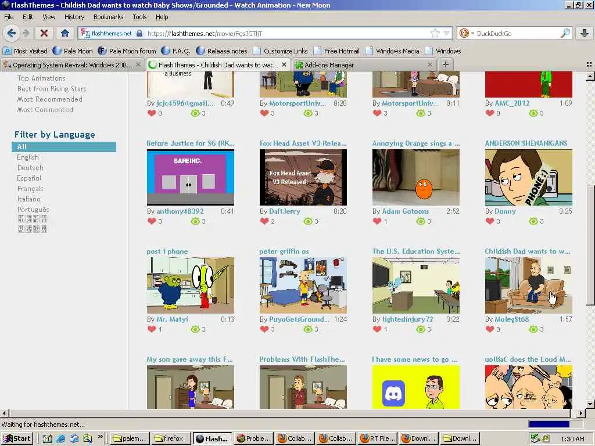Image resolution: width=595 pixels, height=446 pixels.
Task: Open the Top Animations link
Action: pos(41,78)
